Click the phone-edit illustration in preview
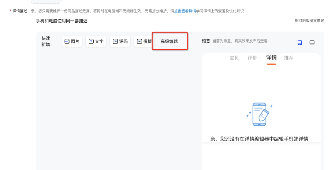Image resolution: width=335 pixels, height=170 pixels. coord(259,114)
